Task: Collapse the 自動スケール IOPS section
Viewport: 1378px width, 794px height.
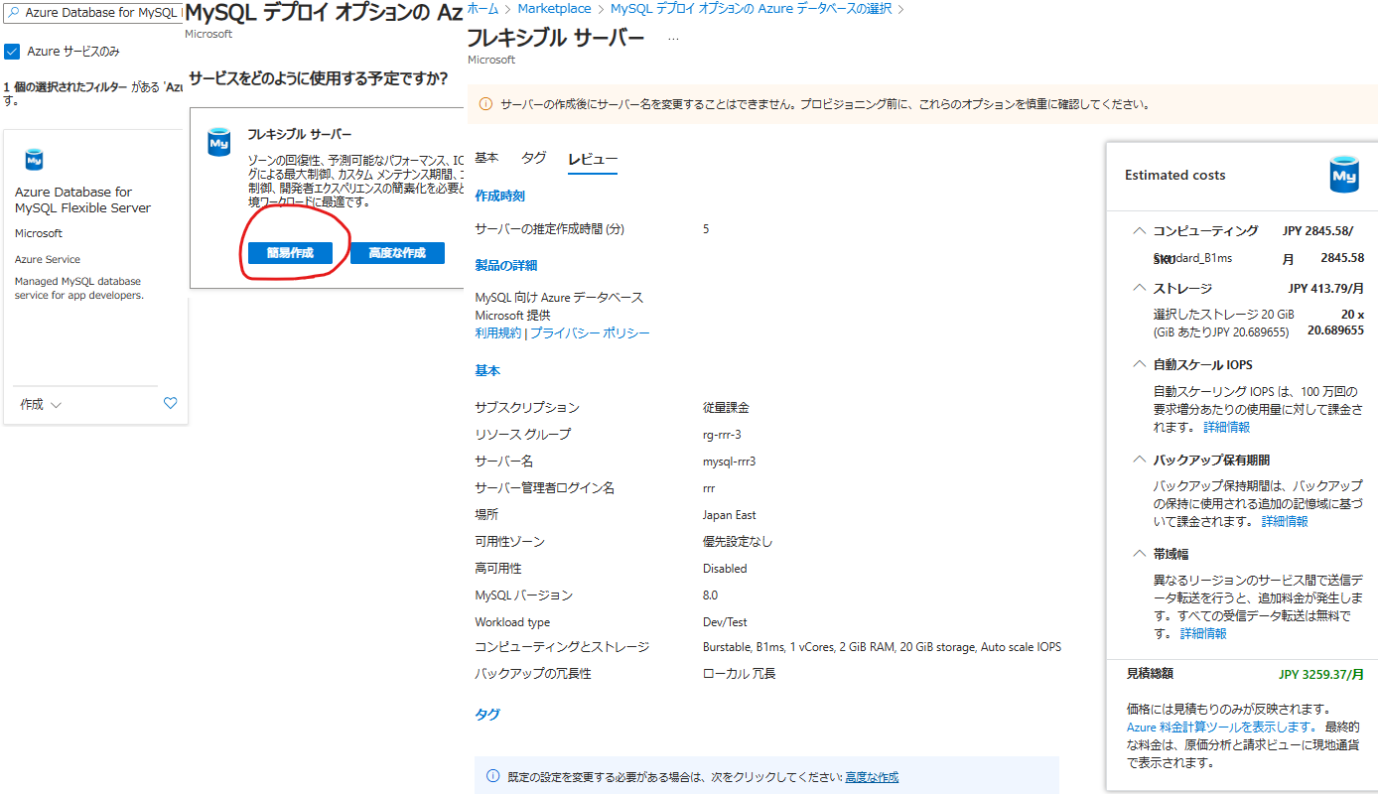Action: (1138, 364)
